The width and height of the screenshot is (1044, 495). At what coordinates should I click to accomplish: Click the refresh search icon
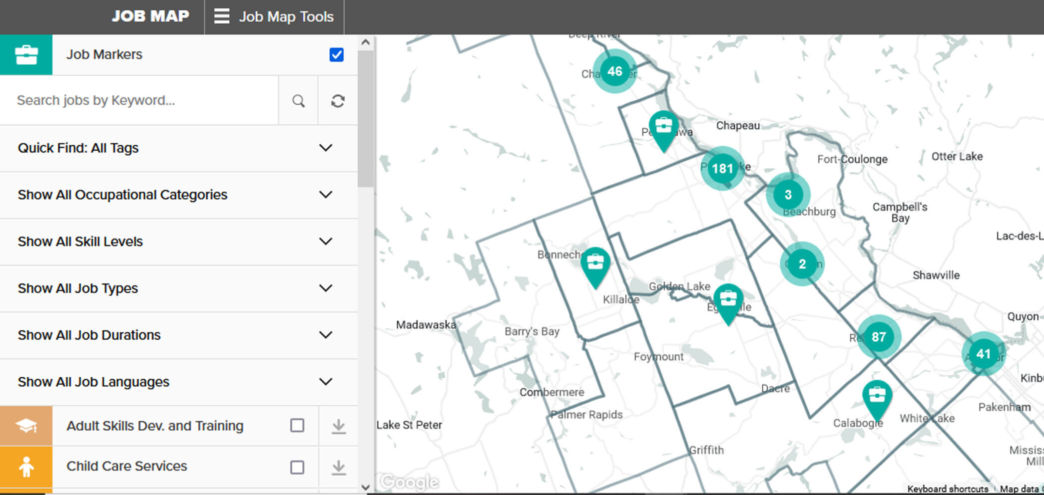338,101
